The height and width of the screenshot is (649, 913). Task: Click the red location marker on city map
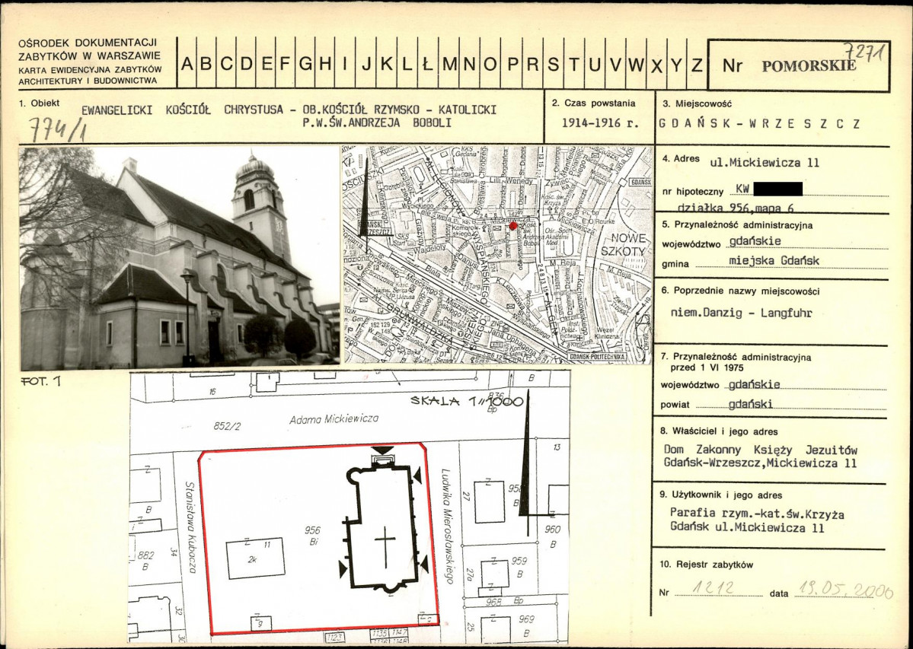coord(512,225)
